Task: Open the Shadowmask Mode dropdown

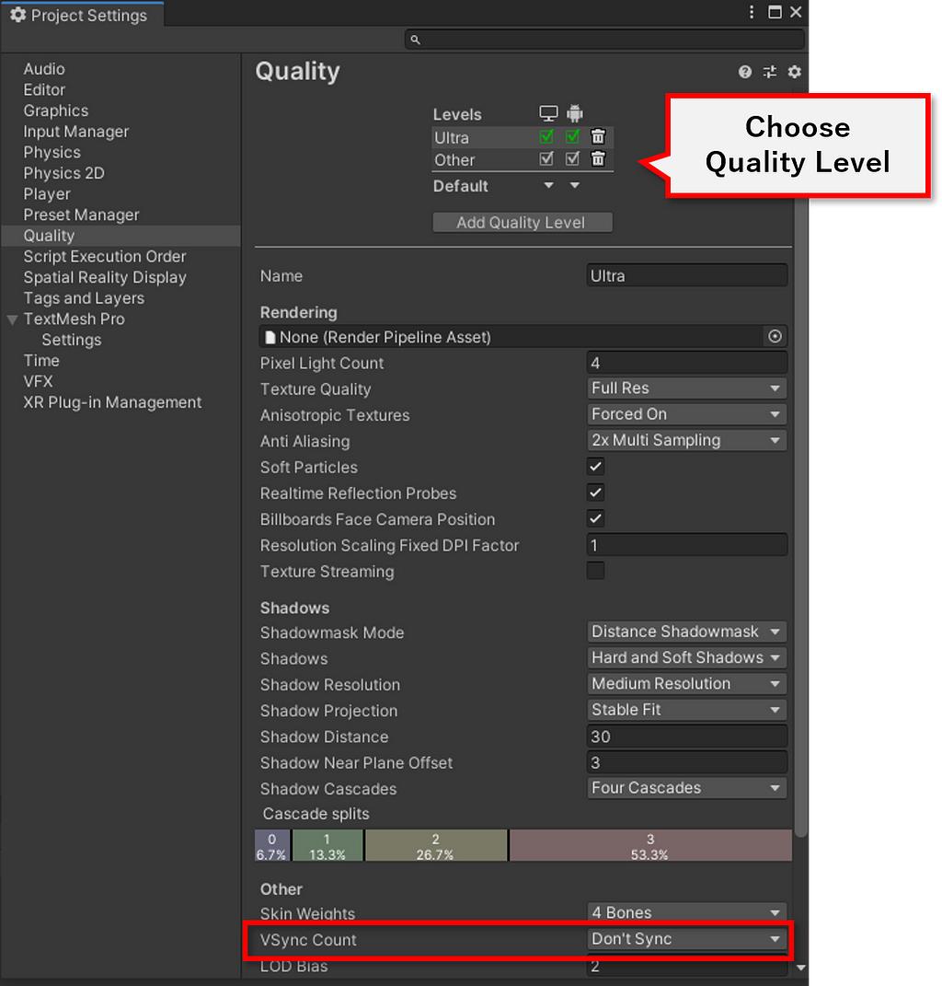Action: [x=687, y=632]
